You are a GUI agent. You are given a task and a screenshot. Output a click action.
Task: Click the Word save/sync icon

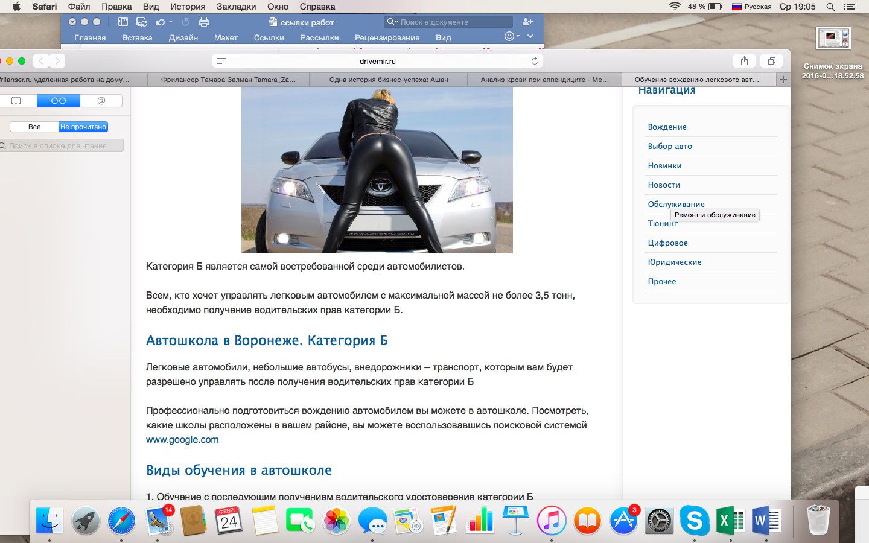(142, 22)
